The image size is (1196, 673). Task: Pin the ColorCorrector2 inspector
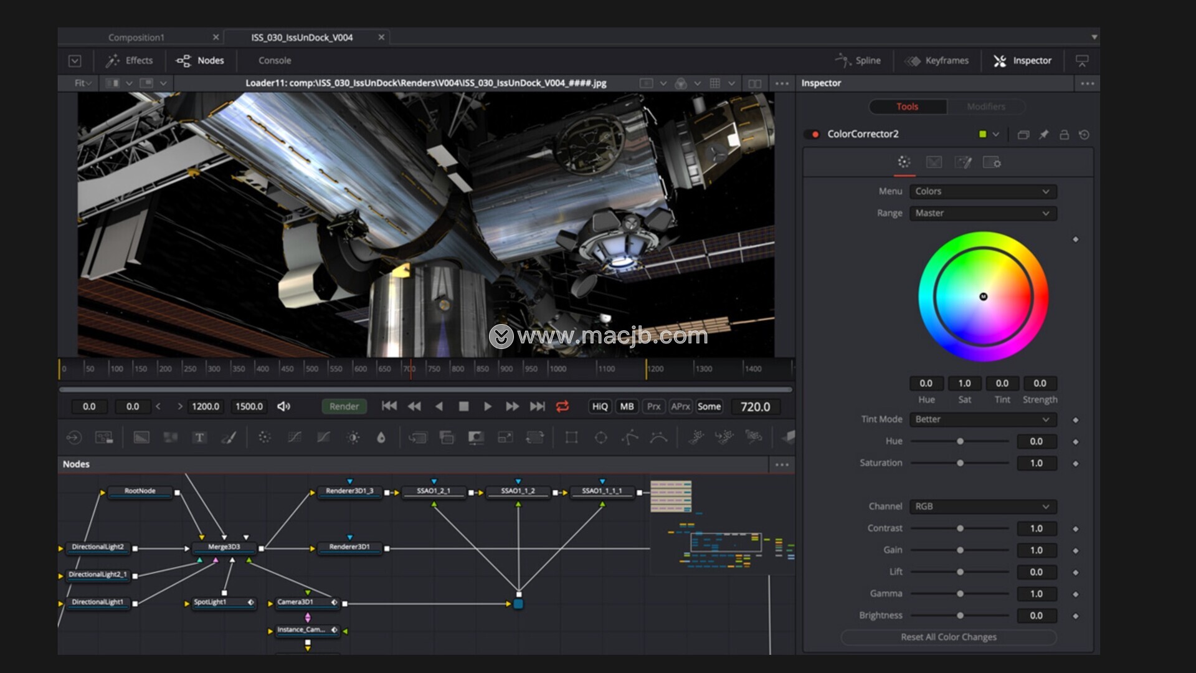[x=1043, y=135]
